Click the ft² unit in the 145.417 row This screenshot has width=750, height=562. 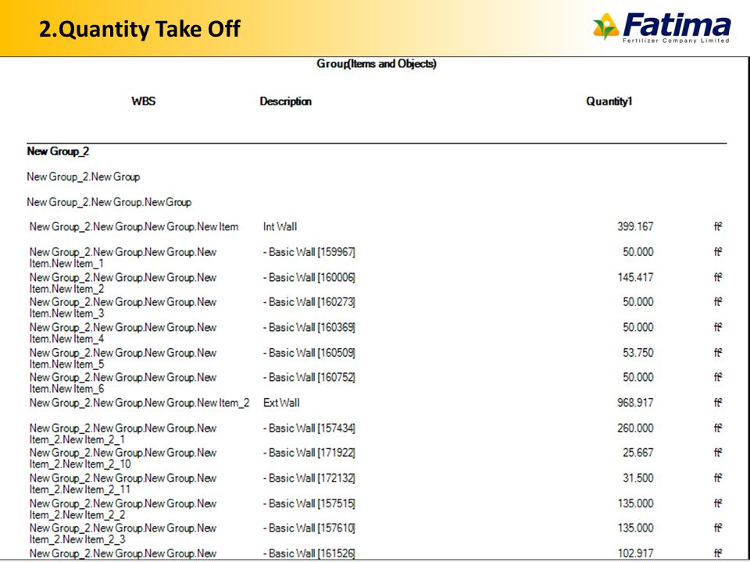717,277
